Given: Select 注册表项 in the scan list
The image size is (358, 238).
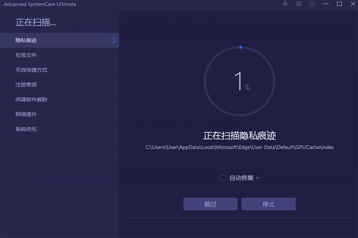Looking at the screenshot, I should coord(60,85).
